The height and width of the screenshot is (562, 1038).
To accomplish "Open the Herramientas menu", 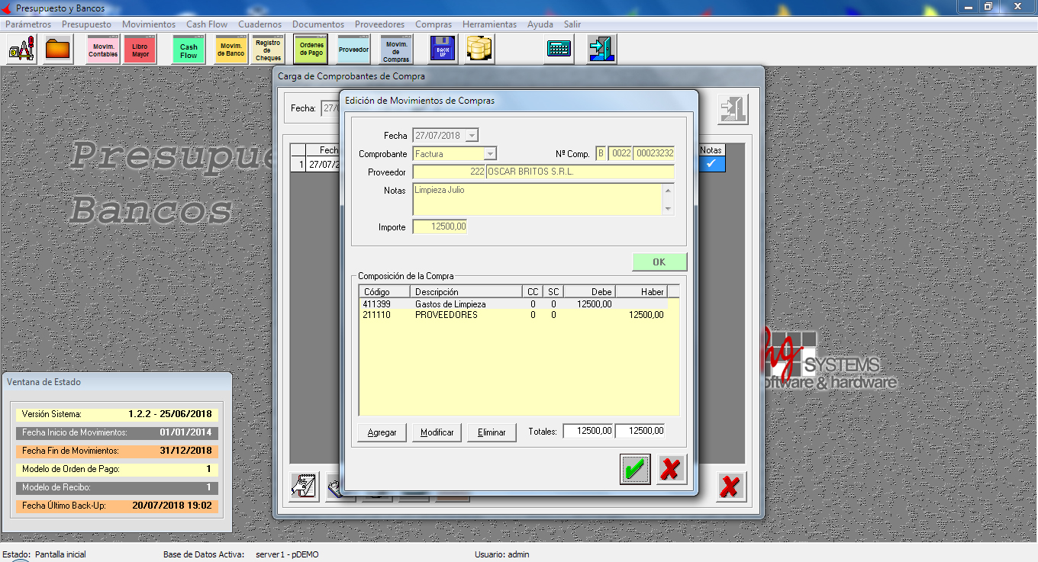I will click(x=489, y=24).
